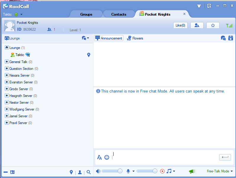
Task: Switch to the Contacts tab
Action: [119, 14]
